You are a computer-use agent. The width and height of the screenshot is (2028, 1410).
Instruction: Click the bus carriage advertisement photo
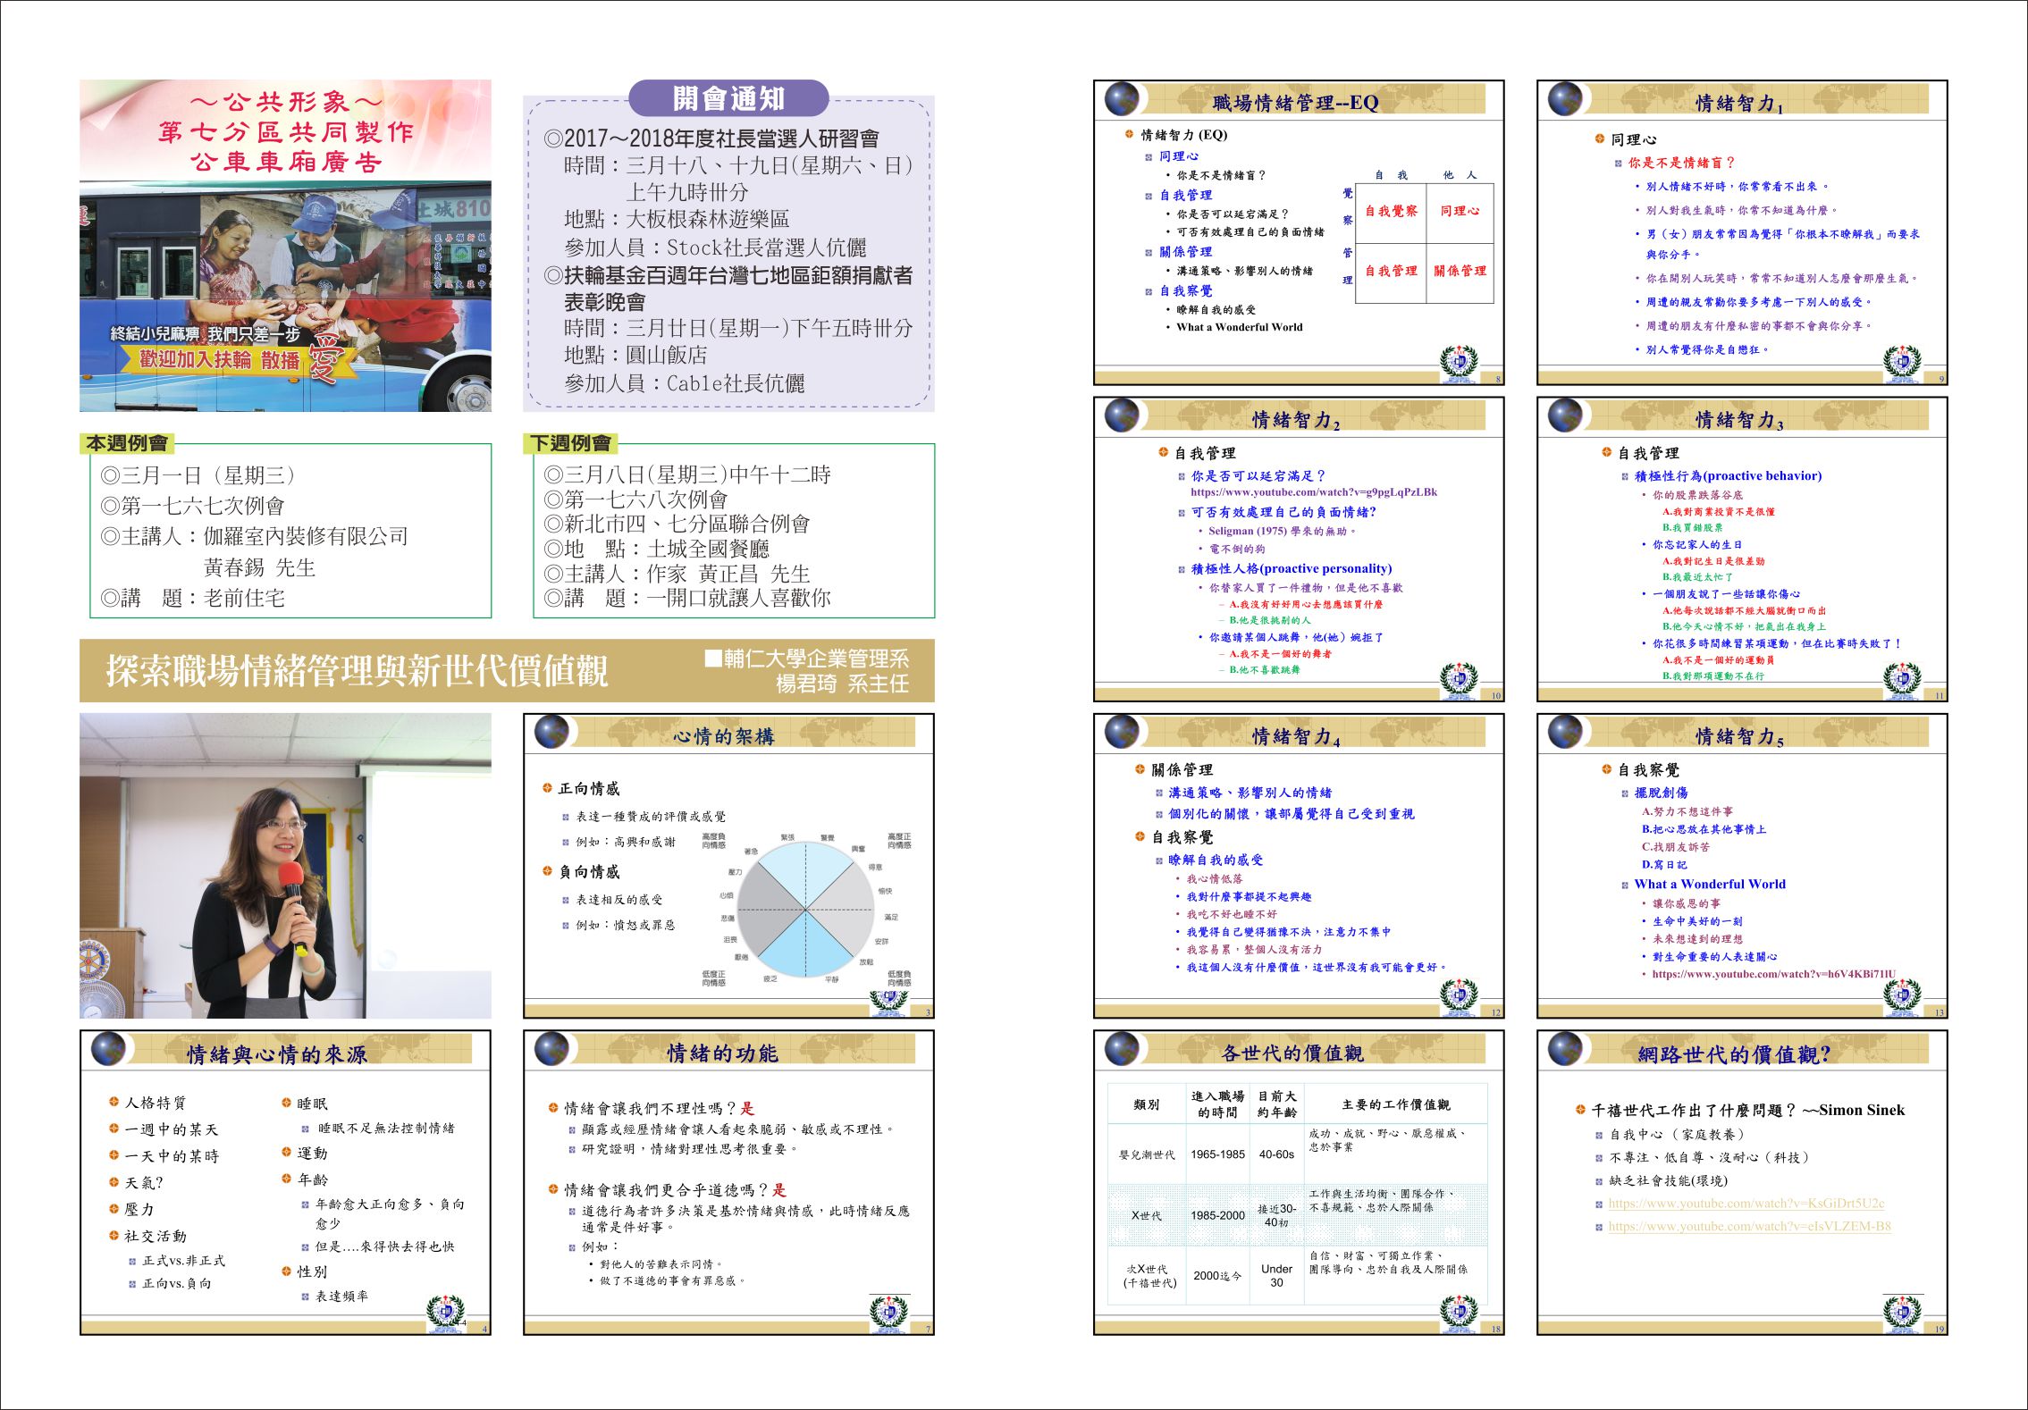[285, 297]
